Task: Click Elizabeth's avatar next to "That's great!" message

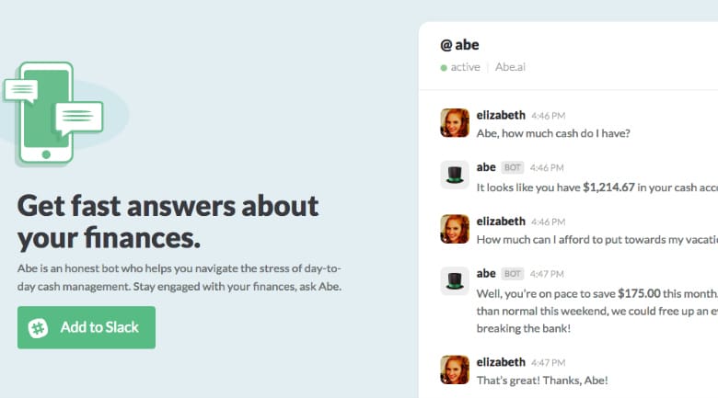Action: tap(455, 370)
